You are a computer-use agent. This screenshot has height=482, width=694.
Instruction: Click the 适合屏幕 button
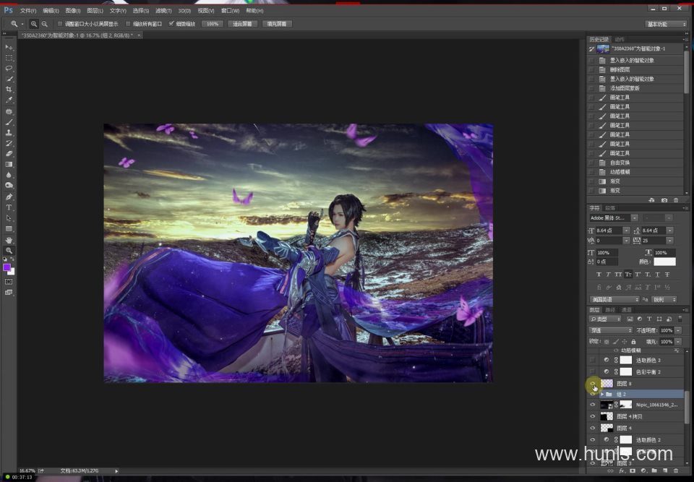pos(242,24)
